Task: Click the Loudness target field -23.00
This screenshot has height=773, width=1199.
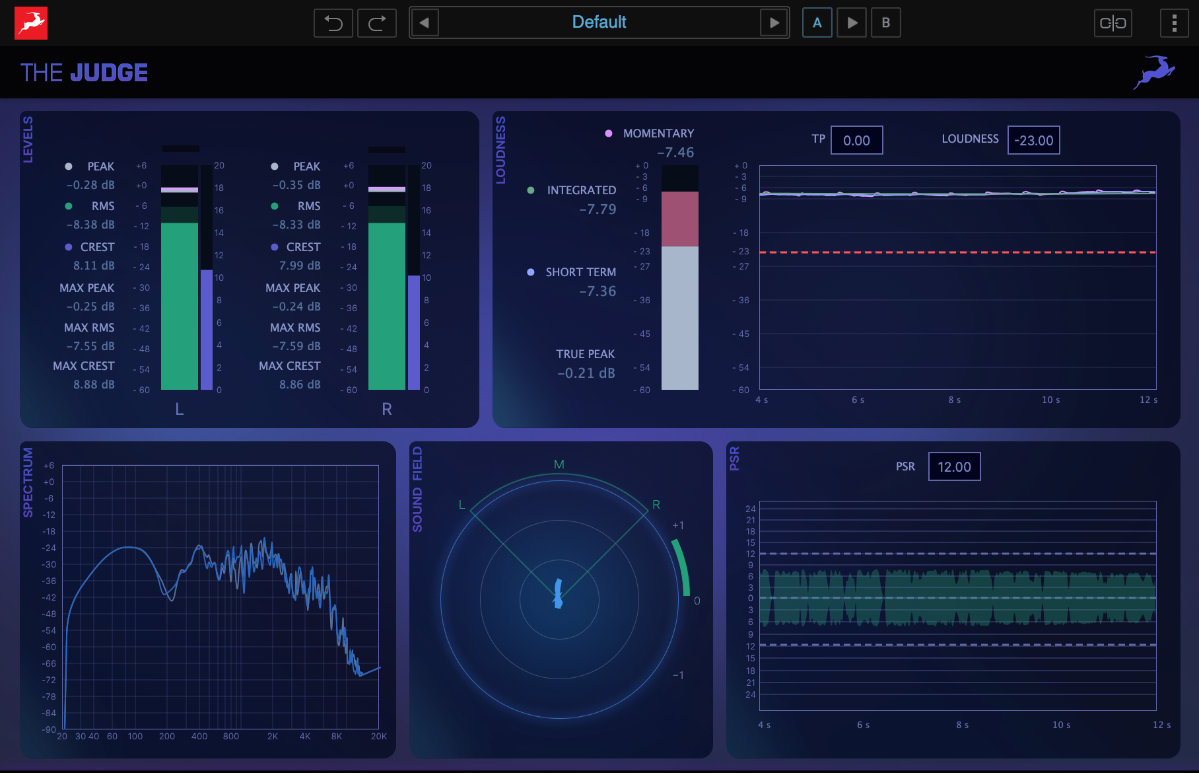Action: pos(1033,140)
